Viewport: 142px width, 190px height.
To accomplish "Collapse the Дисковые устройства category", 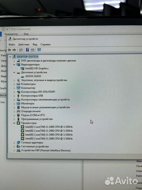I will pyautogui.click(x=14, y=72).
